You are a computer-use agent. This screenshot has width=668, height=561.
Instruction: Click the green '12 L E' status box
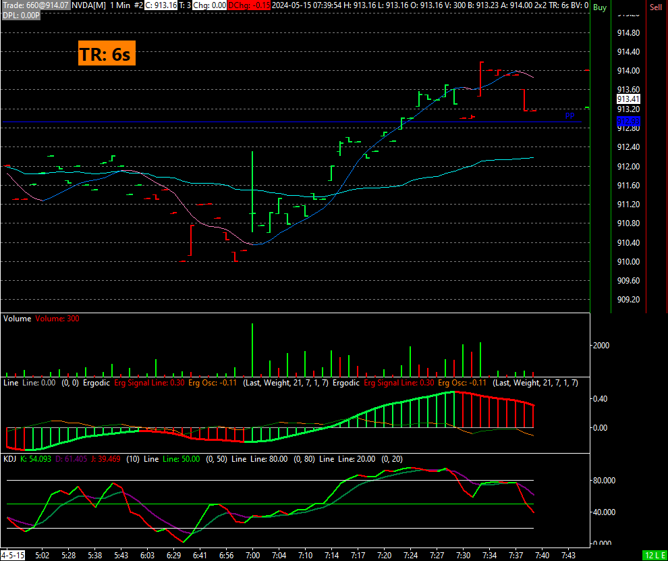[x=655, y=556]
